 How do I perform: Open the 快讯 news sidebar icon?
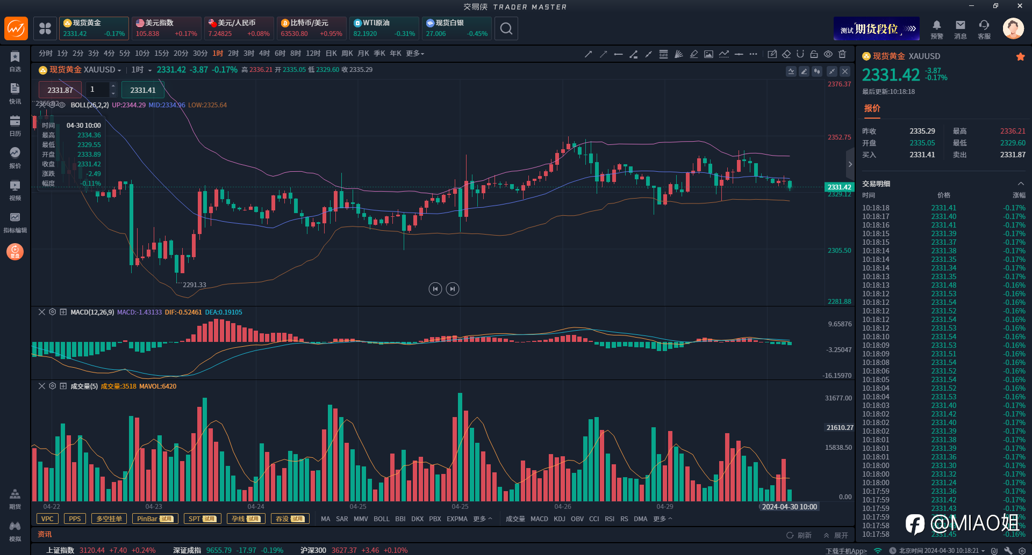(x=15, y=93)
